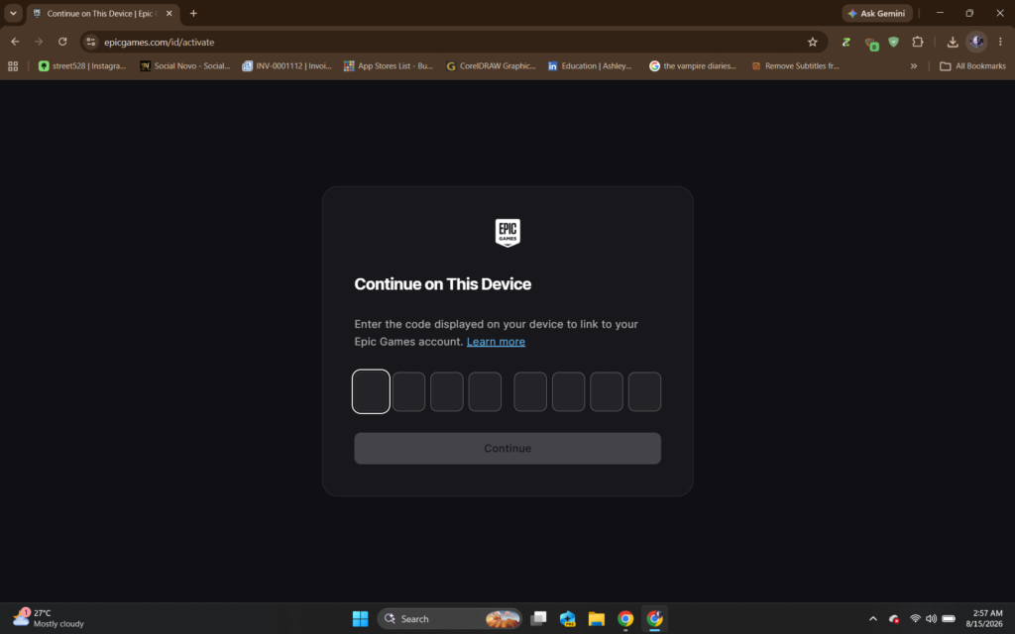This screenshot has width=1015, height=634.
Task: Click the Epic Games logo
Action: coord(507,233)
